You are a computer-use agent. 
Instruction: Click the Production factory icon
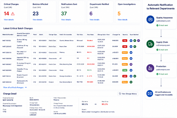(150, 68)
